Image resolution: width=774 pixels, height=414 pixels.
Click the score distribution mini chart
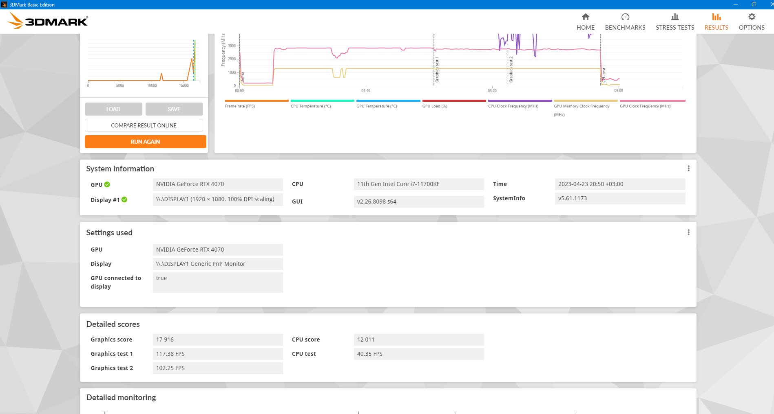pyautogui.click(x=144, y=63)
